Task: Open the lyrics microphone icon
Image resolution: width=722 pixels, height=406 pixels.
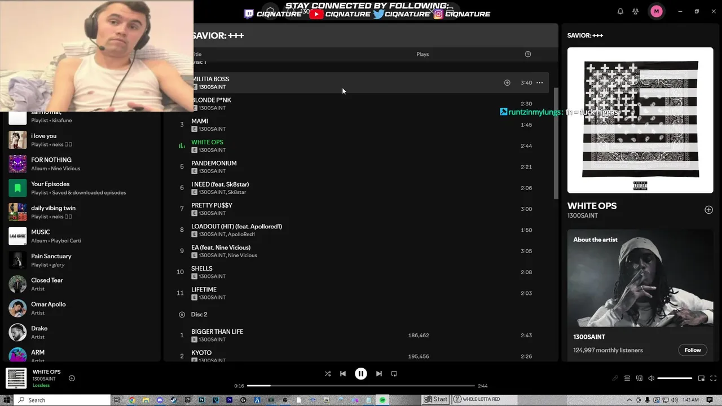Action: pyautogui.click(x=615, y=378)
